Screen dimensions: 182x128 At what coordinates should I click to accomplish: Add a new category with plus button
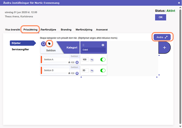click(165, 48)
